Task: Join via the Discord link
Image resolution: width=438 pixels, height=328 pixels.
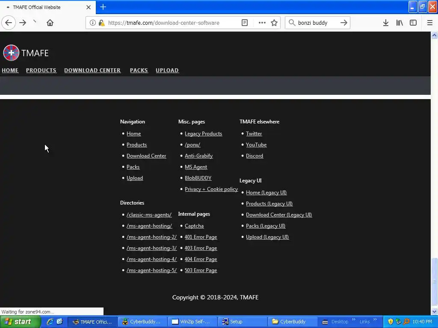Action: tap(255, 156)
